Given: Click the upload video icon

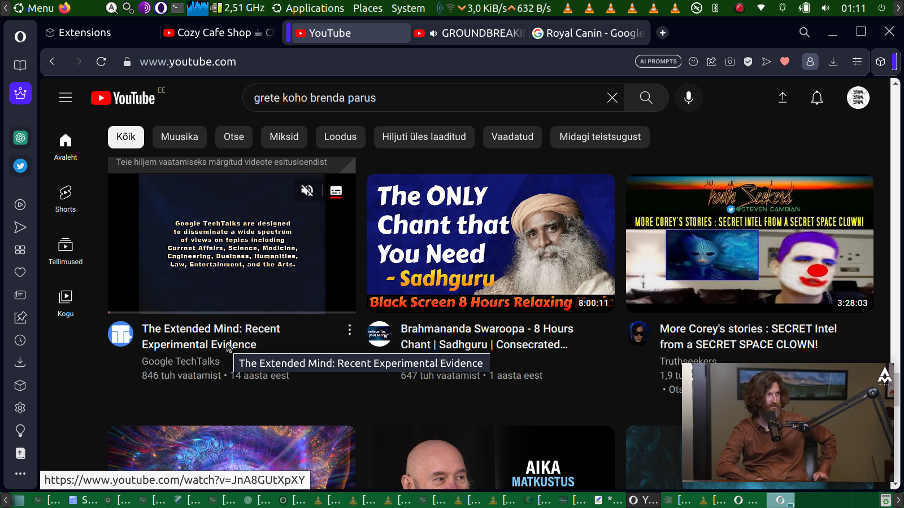Looking at the screenshot, I should (783, 98).
